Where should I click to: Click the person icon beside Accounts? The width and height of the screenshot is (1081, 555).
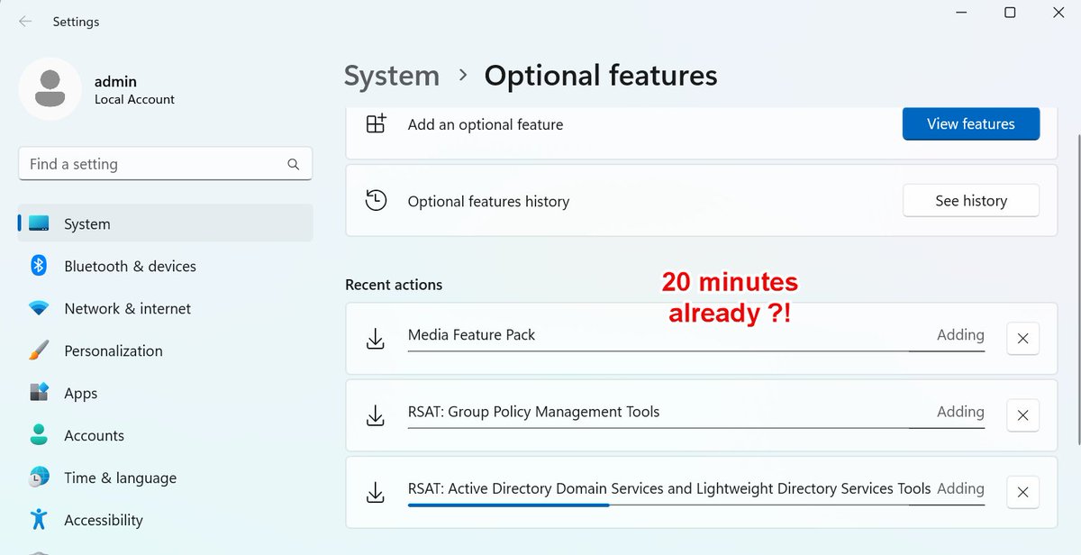tap(39, 435)
